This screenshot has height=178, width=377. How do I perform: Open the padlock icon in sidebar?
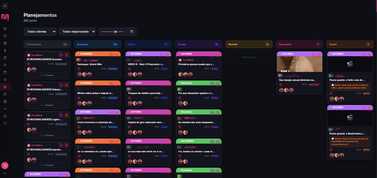(5, 116)
